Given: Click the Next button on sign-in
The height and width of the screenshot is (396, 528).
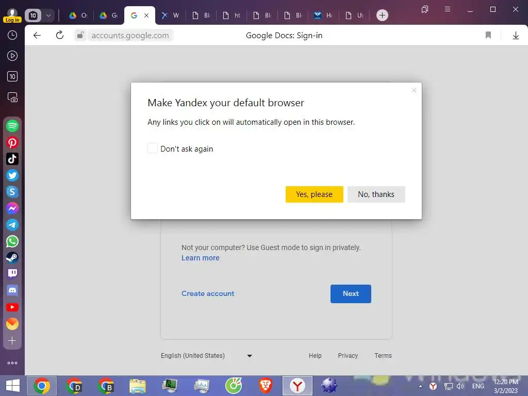Looking at the screenshot, I should 351,293.
